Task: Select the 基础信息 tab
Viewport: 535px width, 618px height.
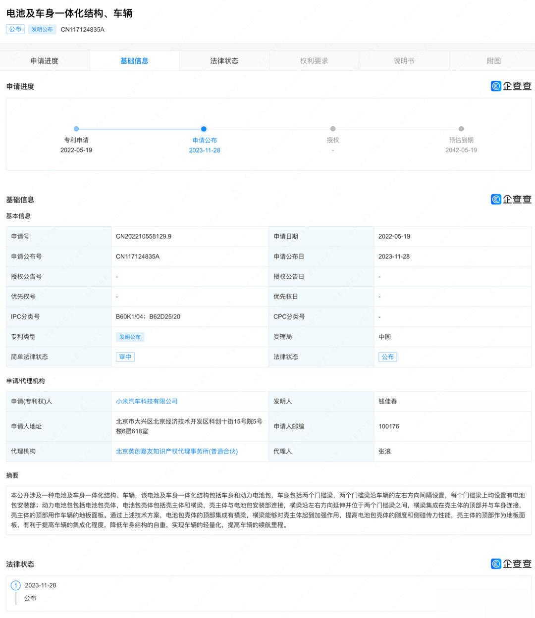Action: (134, 61)
